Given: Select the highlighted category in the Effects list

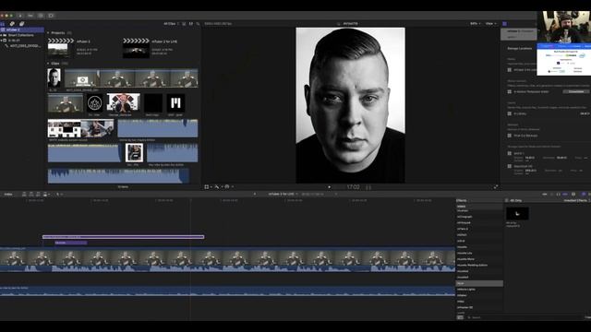Looking at the screenshot, I should tap(479, 283).
